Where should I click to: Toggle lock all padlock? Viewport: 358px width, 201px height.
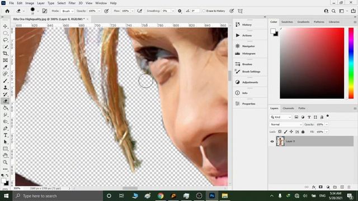click(303, 132)
